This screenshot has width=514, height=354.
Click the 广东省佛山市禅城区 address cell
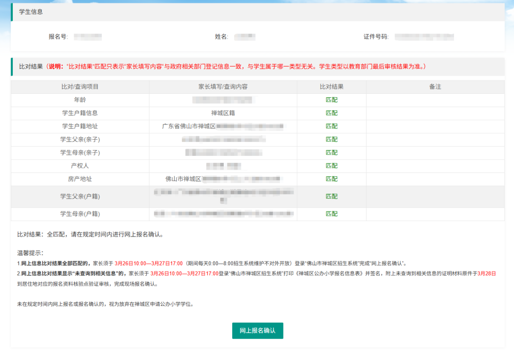(x=223, y=126)
